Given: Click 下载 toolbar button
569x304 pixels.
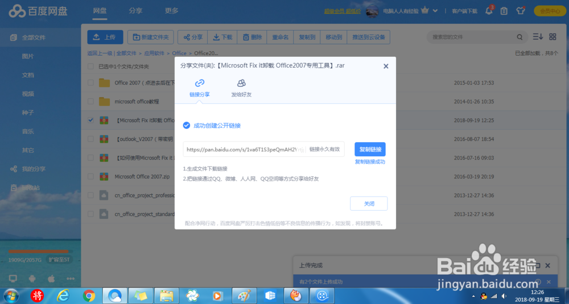Looking at the screenshot, I should [222, 37].
